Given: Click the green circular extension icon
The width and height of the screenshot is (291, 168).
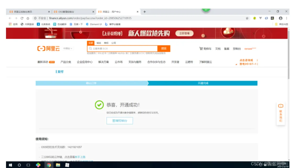Looking at the screenshot, I should point(254,18).
